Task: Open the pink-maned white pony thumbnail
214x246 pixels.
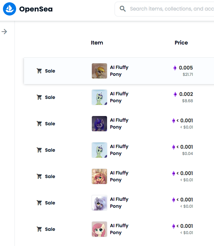Action: tap(99, 229)
